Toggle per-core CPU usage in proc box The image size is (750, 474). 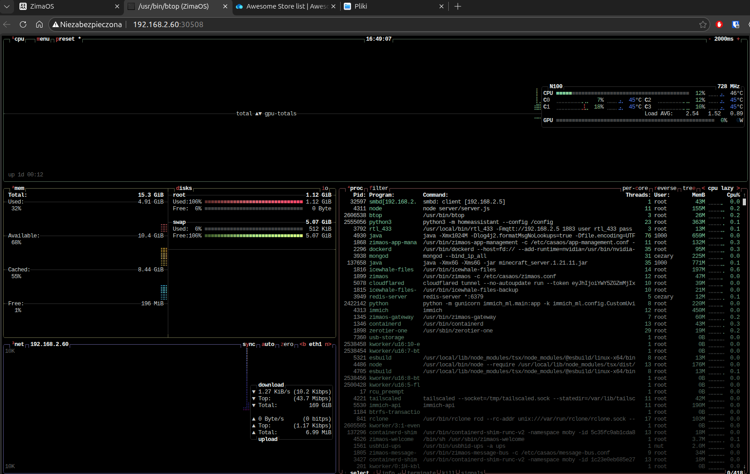[x=635, y=188]
